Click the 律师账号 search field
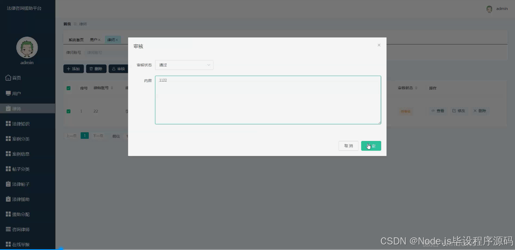Screen dimensions: 515x250 pyautogui.click(x=106, y=52)
